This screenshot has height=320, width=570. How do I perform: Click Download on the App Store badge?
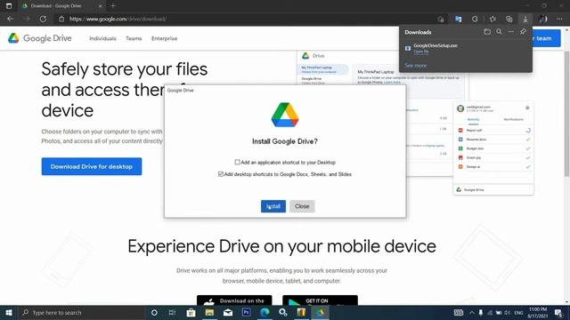(x=234, y=300)
